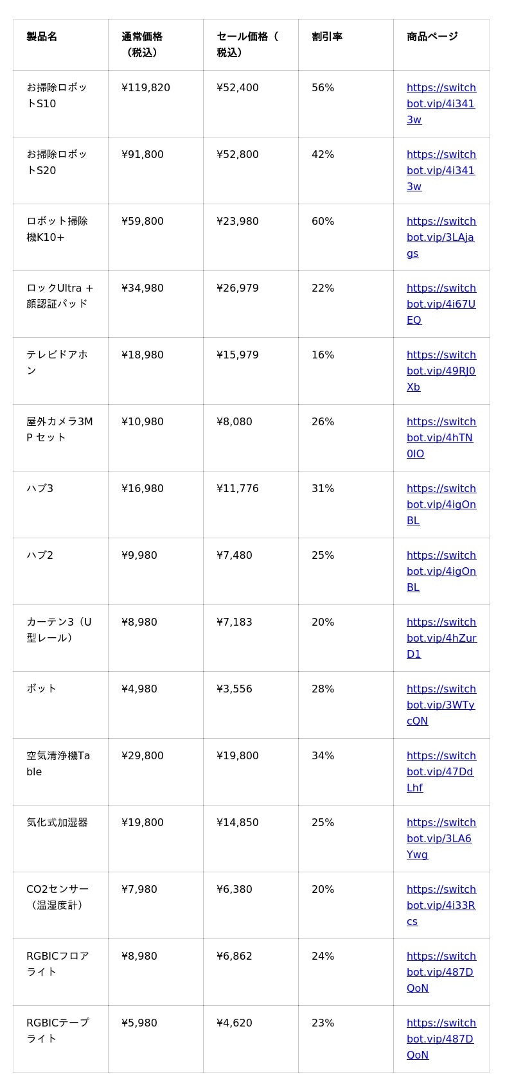This screenshot has width=514, height=1092.
Task: Click the 製品名 column header
Action: [x=42, y=37]
